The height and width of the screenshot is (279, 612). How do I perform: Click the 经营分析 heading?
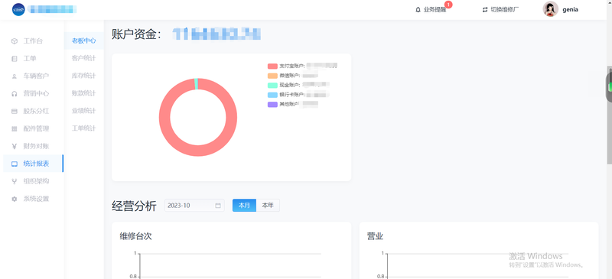[x=134, y=206]
